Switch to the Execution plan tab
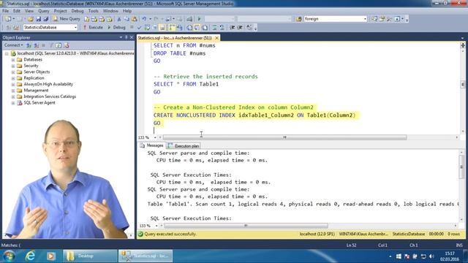Viewport: 468px width, 263px height. click(x=184, y=146)
